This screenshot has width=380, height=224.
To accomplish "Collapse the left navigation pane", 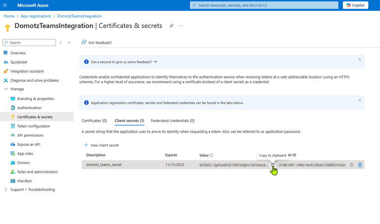I will (x=69, y=43).
